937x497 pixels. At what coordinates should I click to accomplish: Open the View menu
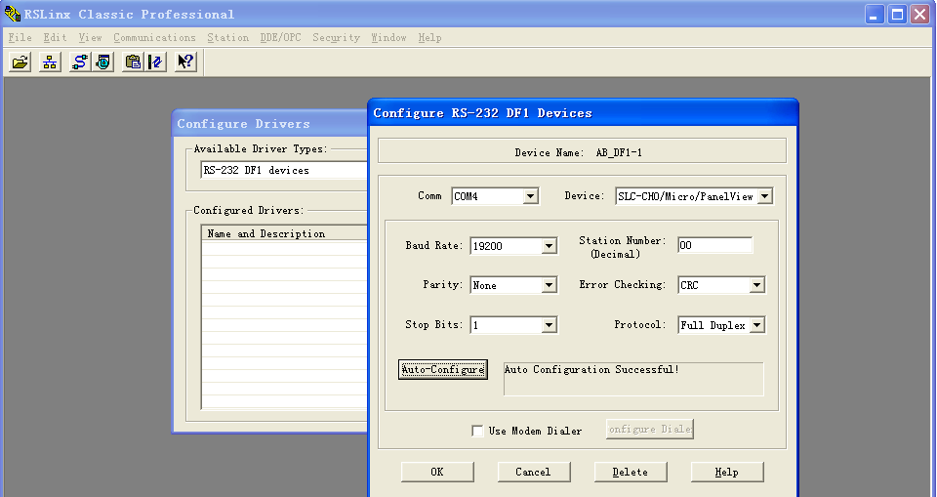click(x=90, y=37)
